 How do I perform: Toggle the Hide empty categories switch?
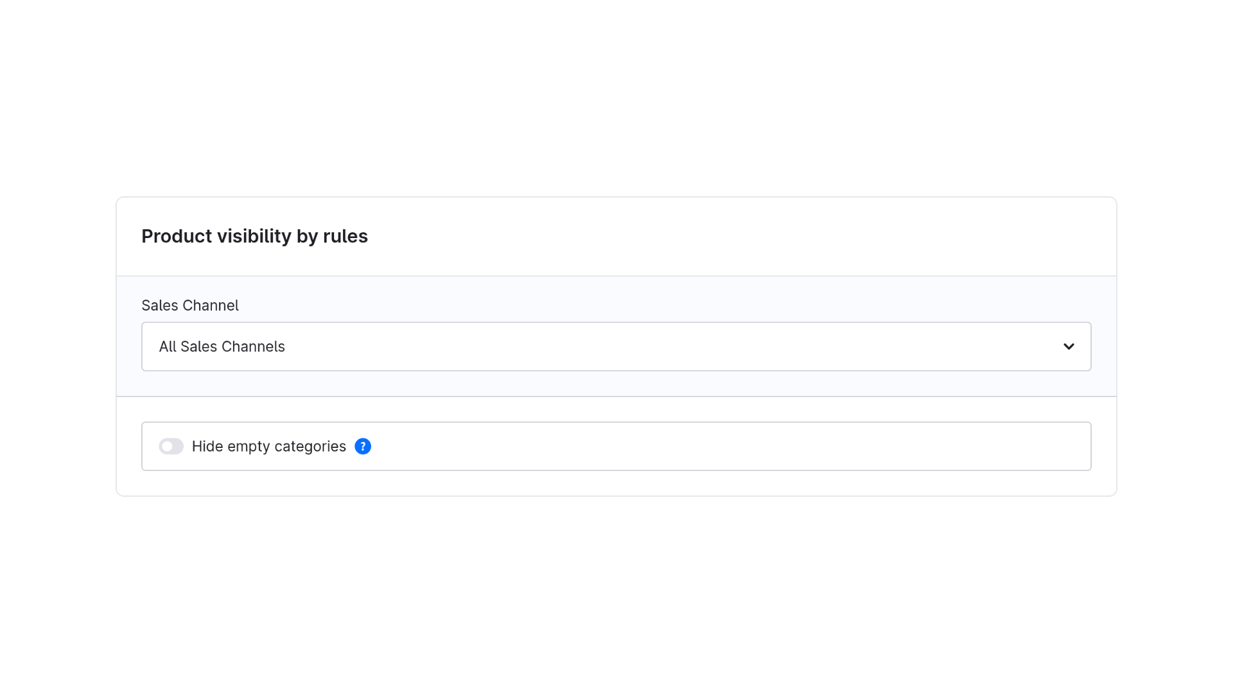point(171,446)
